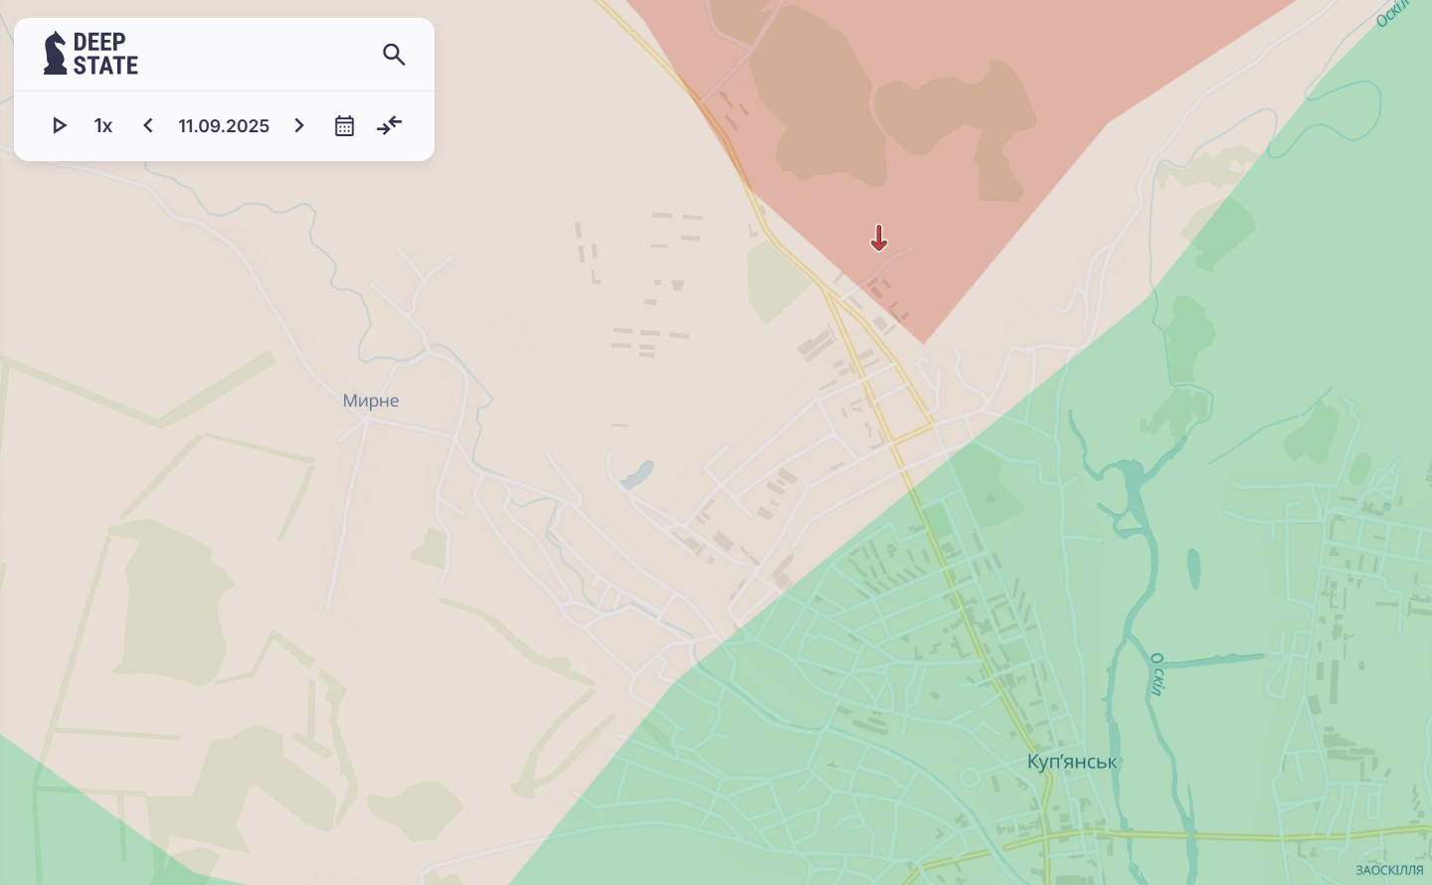Click the DeepState chess knight logo

[x=55, y=54]
